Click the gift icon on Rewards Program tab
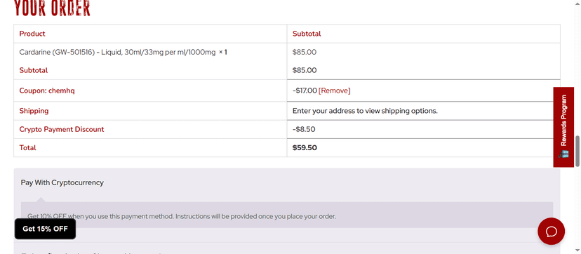The height and width of the screenshot is (254, 581). pyautogui.click(x=564, y=154)
